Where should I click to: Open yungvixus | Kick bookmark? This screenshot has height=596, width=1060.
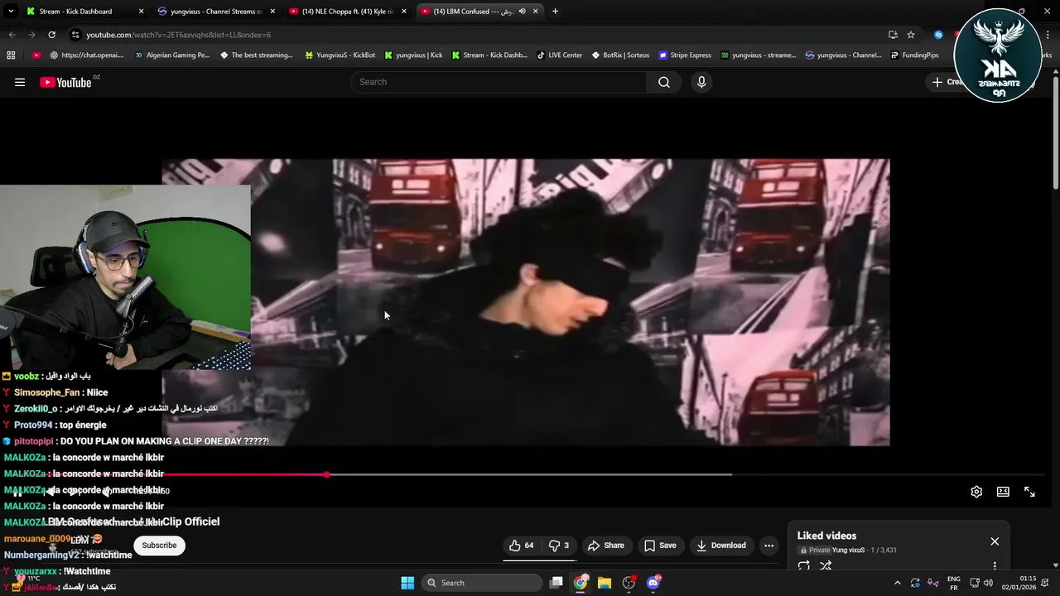[413, 55]
